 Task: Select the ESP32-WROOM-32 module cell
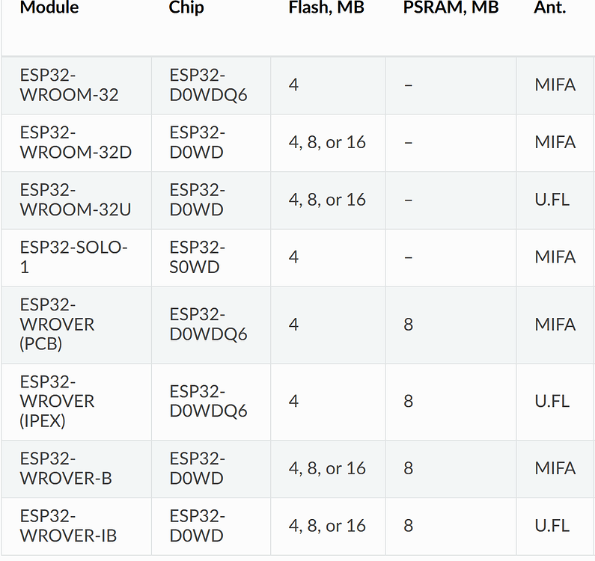point(76,85)
